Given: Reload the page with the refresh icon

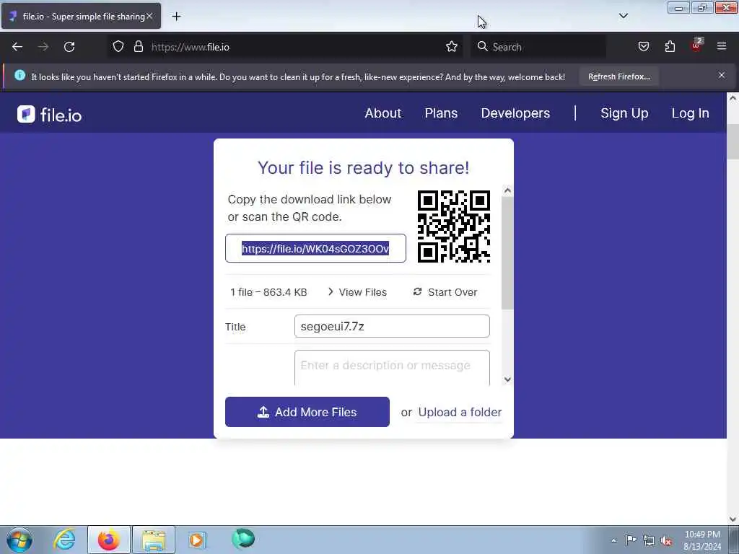Looking at the screenshot, I should point(69,47).
